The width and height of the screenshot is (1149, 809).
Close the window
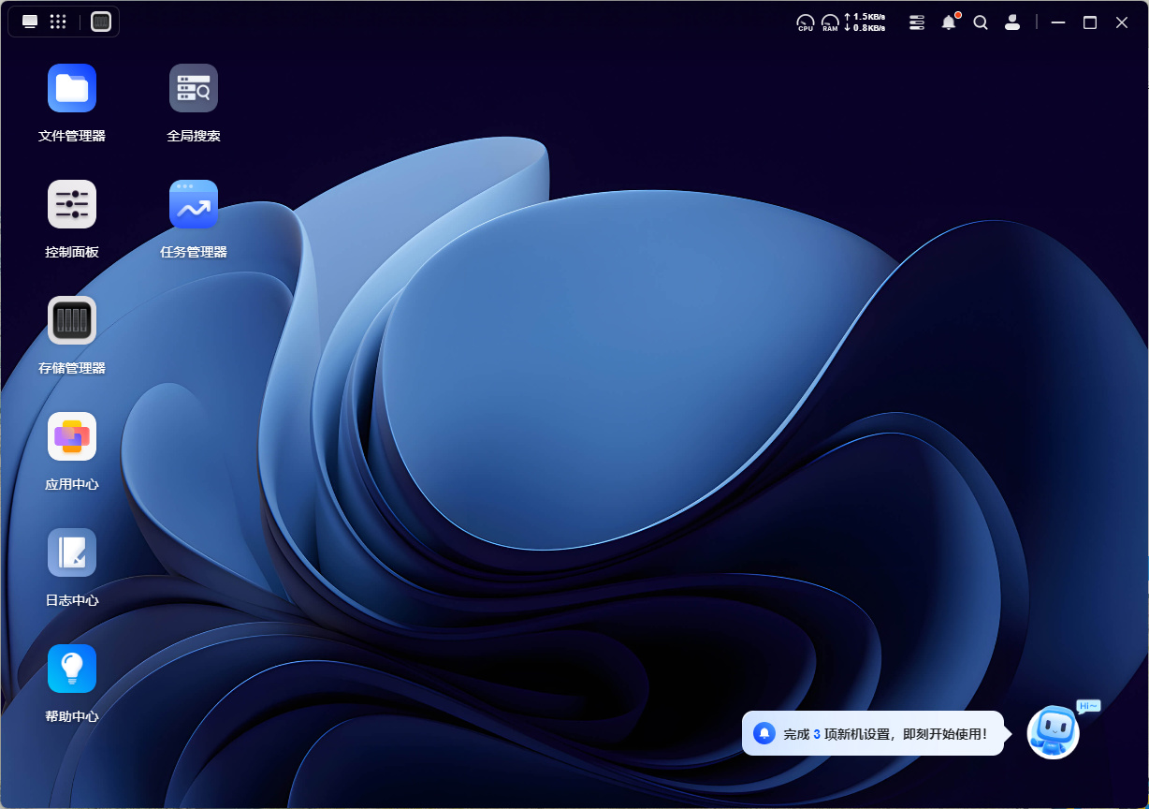(1122, 22)
